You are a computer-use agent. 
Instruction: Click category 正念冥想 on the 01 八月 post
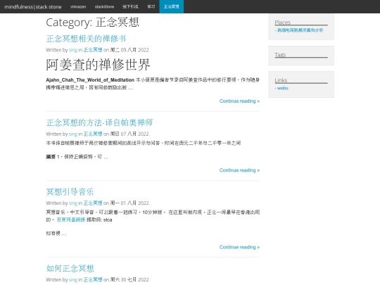[93, 203]
